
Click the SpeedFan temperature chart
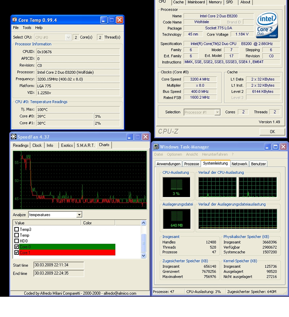click(x=80, y=180)
